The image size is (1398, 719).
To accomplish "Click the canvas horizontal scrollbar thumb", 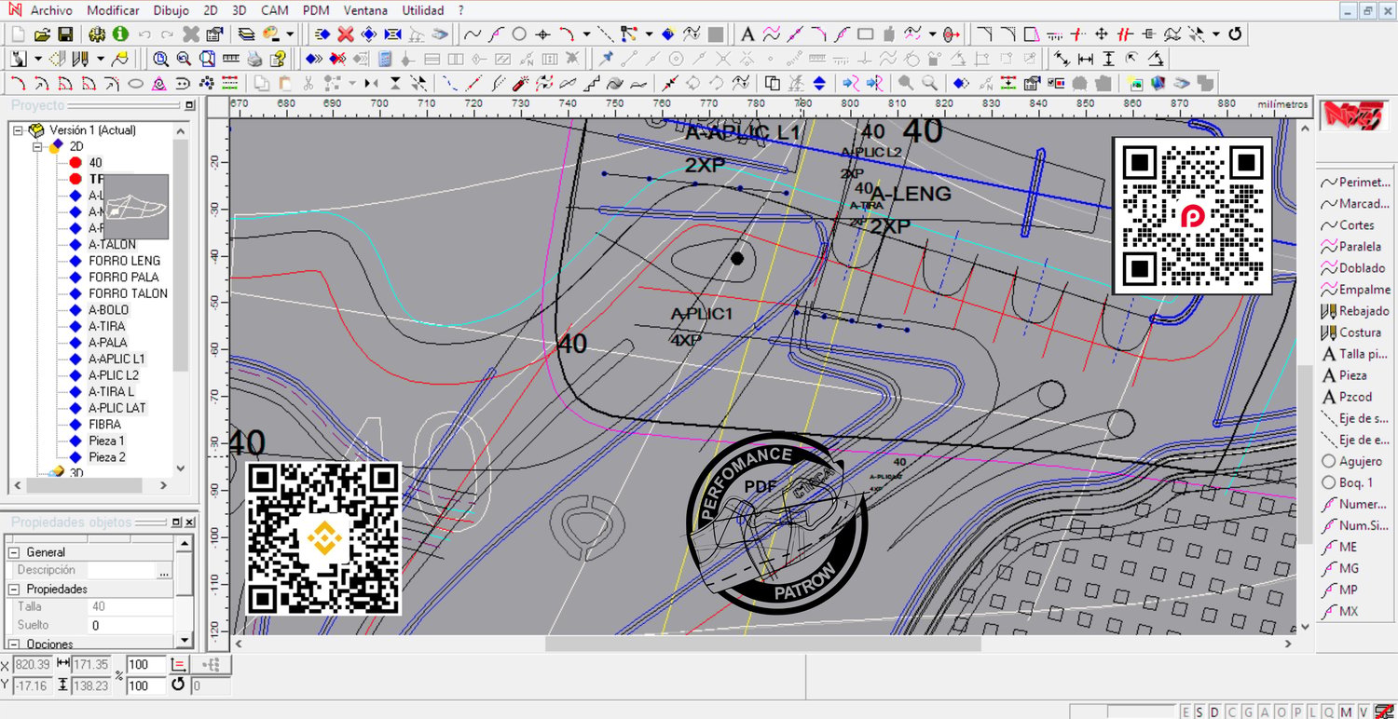I will [762, 644].
